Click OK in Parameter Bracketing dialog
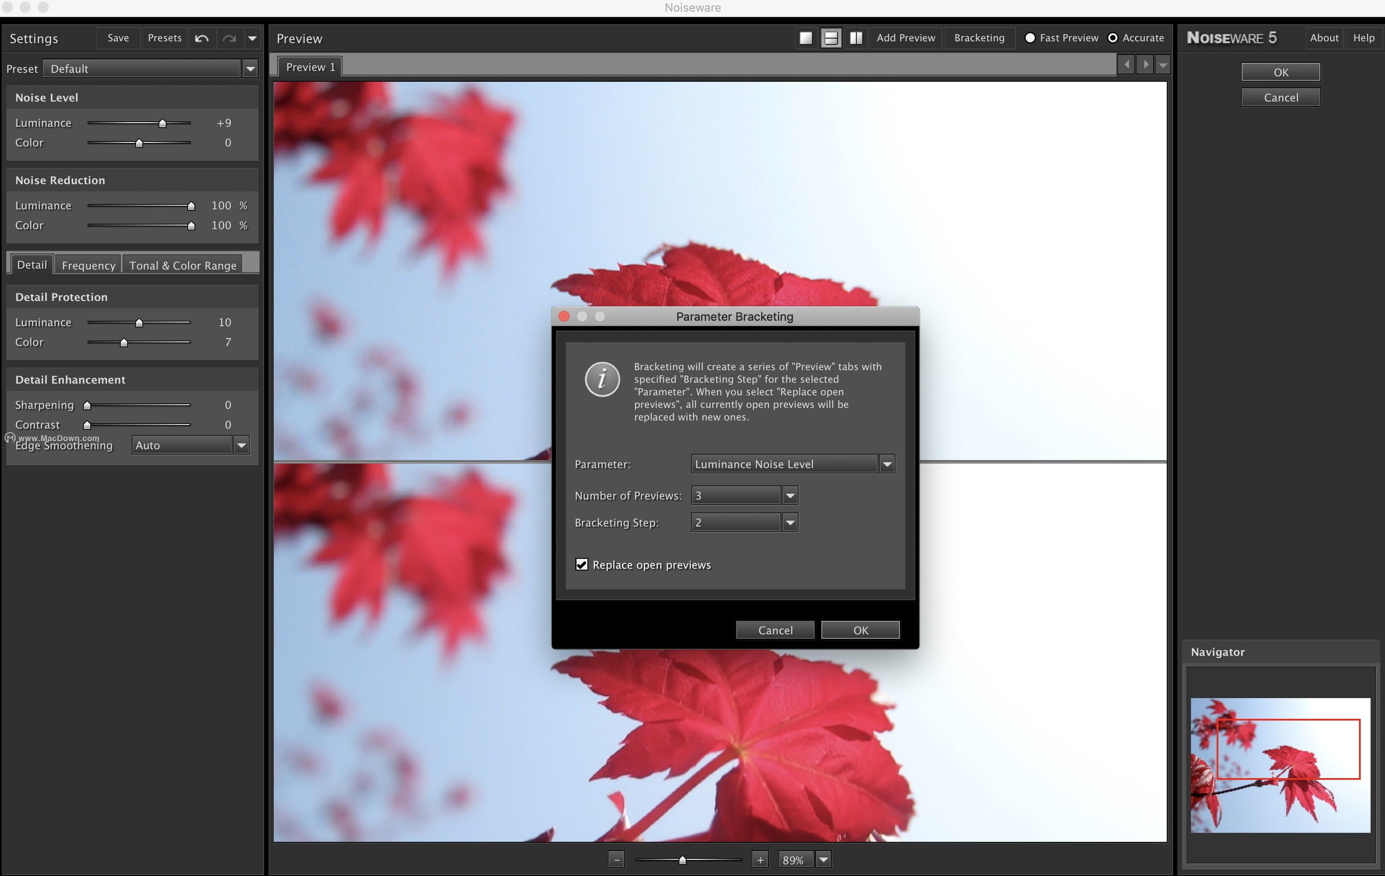The height and width of the screenshot is (876, 1385). (860, 630)
